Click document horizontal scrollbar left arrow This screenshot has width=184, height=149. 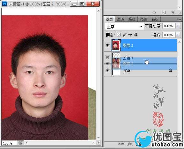(27, 143)
